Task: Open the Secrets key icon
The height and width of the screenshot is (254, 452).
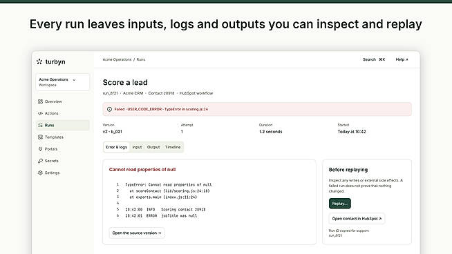Action: click(40, 161)
